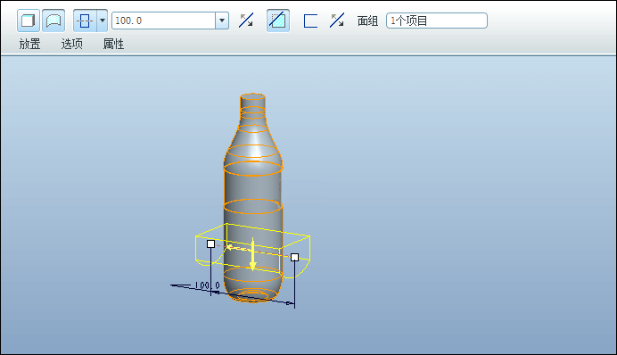Click the 面组 label
This screenshot has height=355, width=617.
pos(367,21)
